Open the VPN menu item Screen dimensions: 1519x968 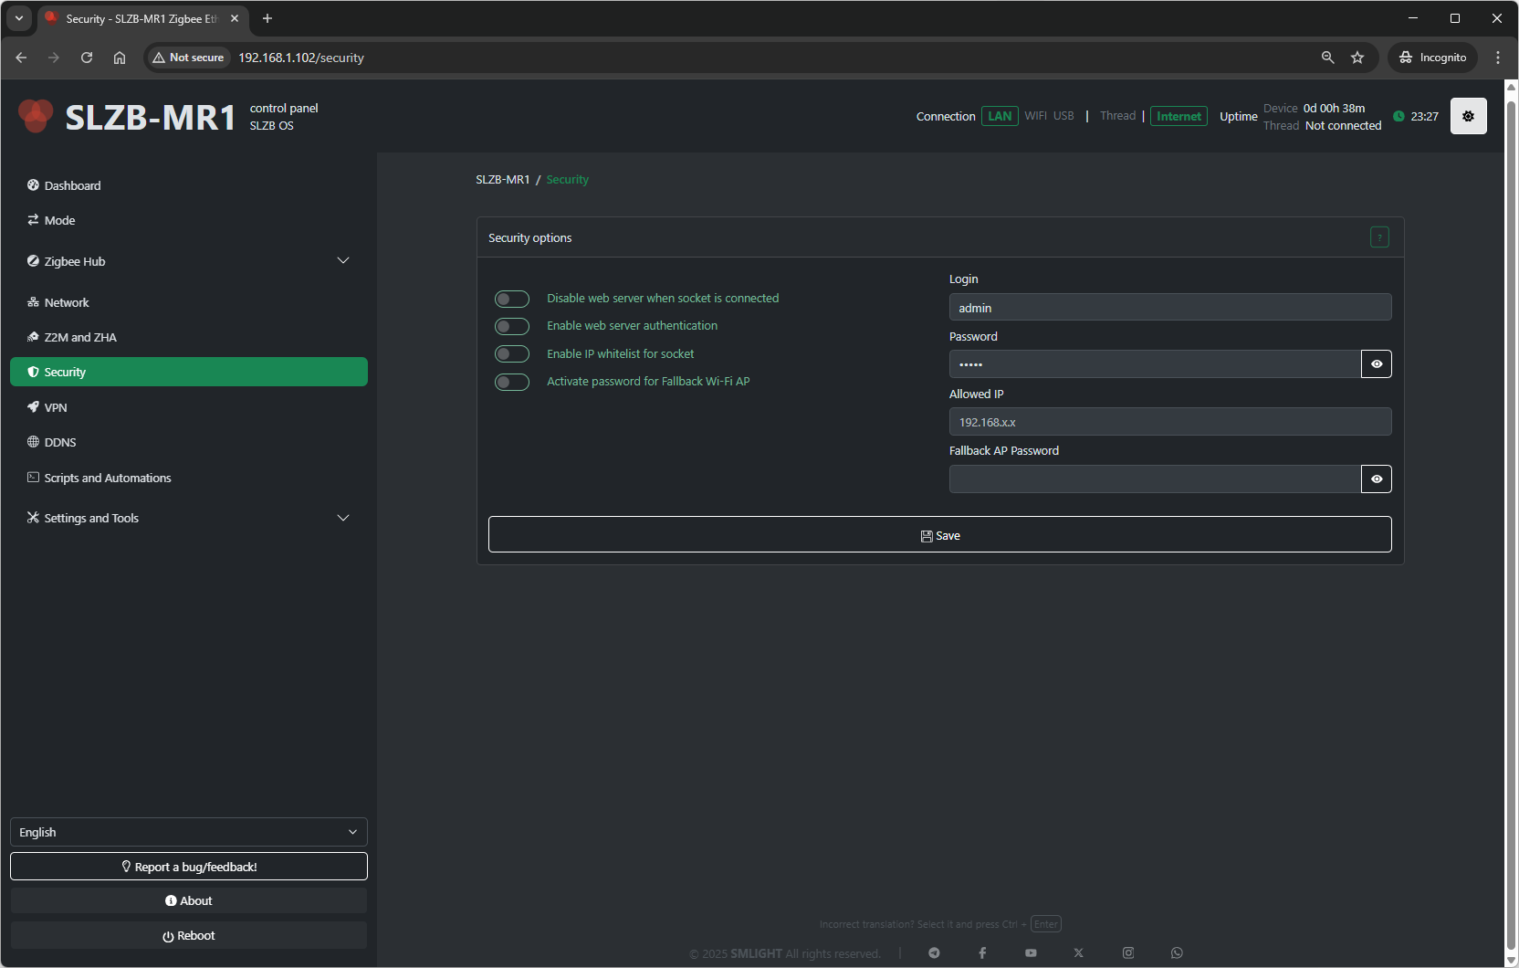(x=56, y=407)
